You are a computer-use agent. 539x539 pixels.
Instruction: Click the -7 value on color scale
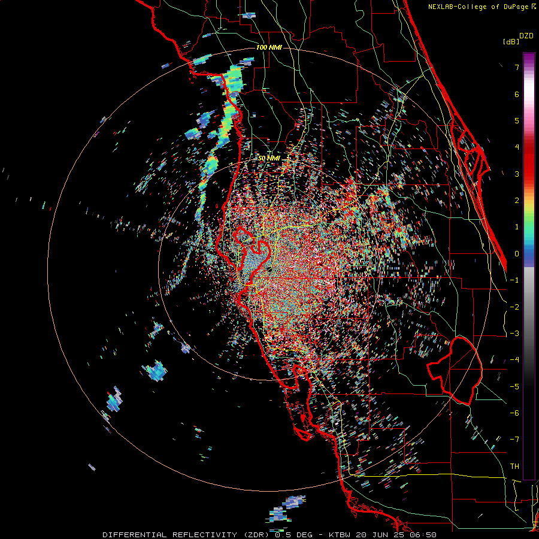[x=514, y=440]
